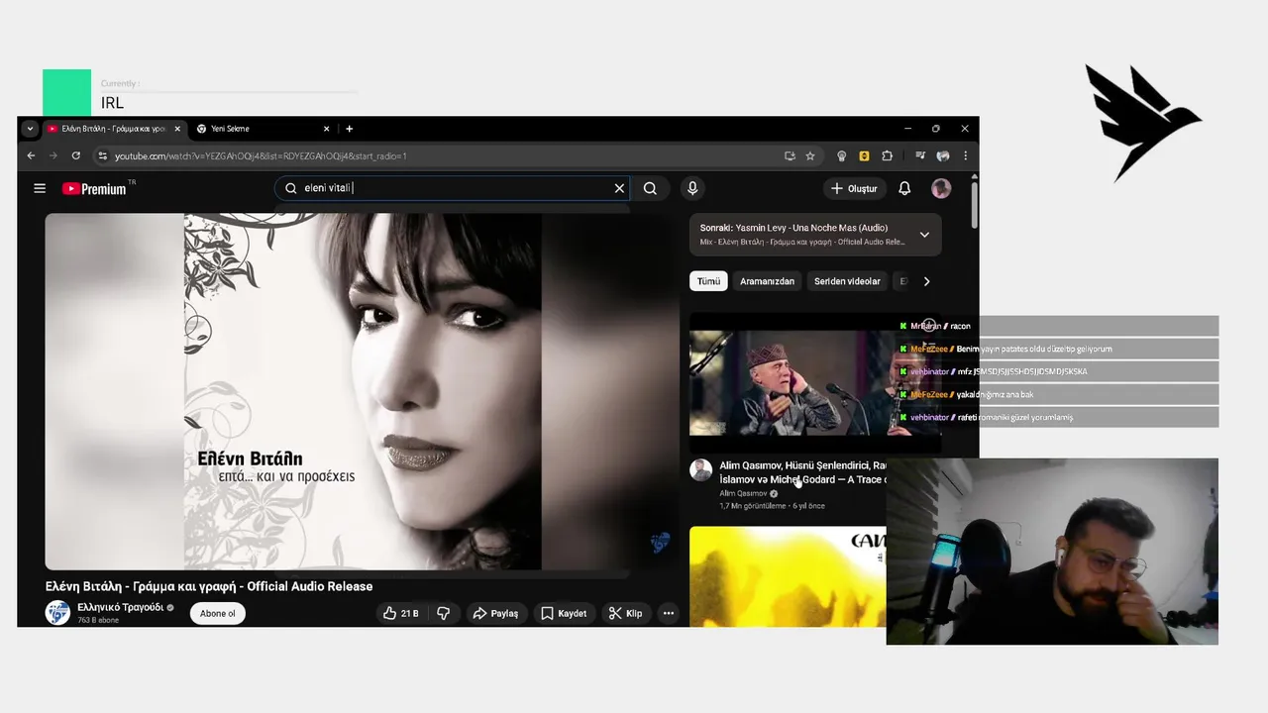
Task: Click the Paylaş share button
Action: pyautogui.click(x=495, y=613)
